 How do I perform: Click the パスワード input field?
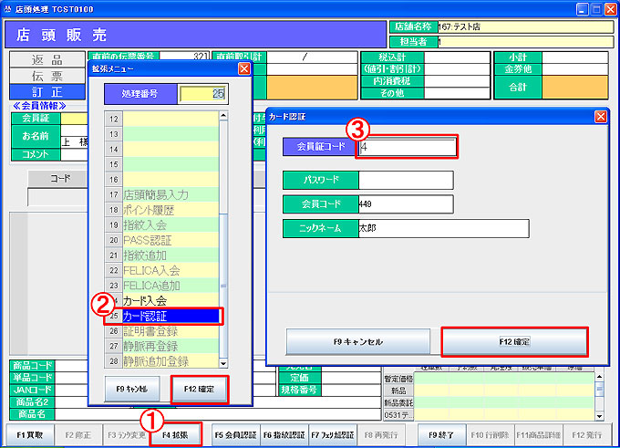(406, 180)
